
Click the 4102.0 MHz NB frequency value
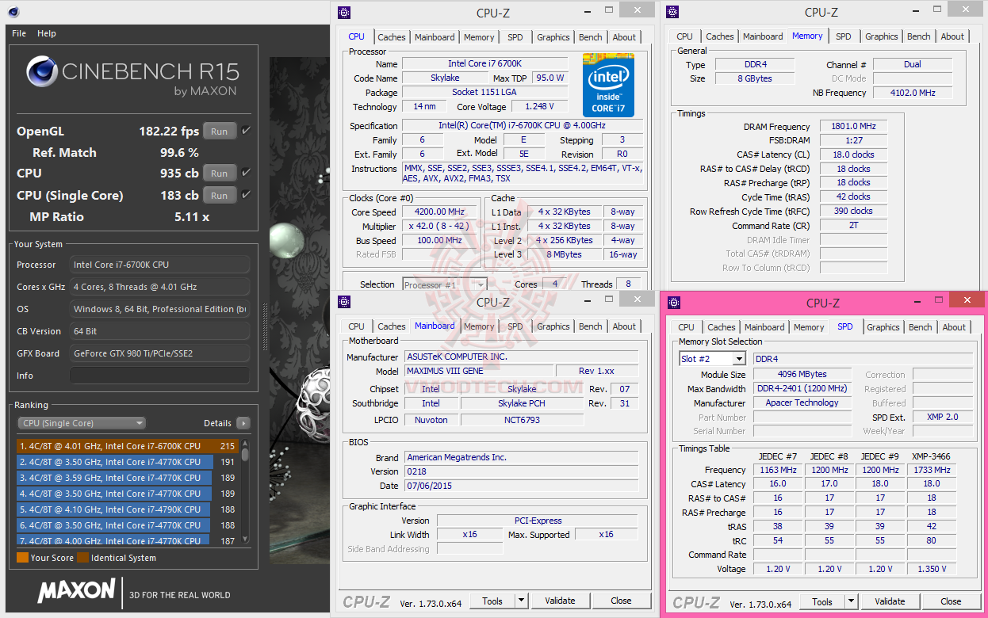(914, 93)
